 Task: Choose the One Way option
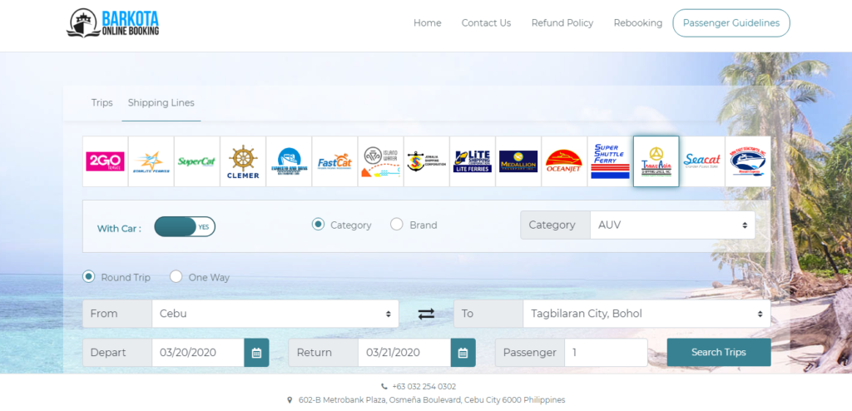click(x=176, y=277)
